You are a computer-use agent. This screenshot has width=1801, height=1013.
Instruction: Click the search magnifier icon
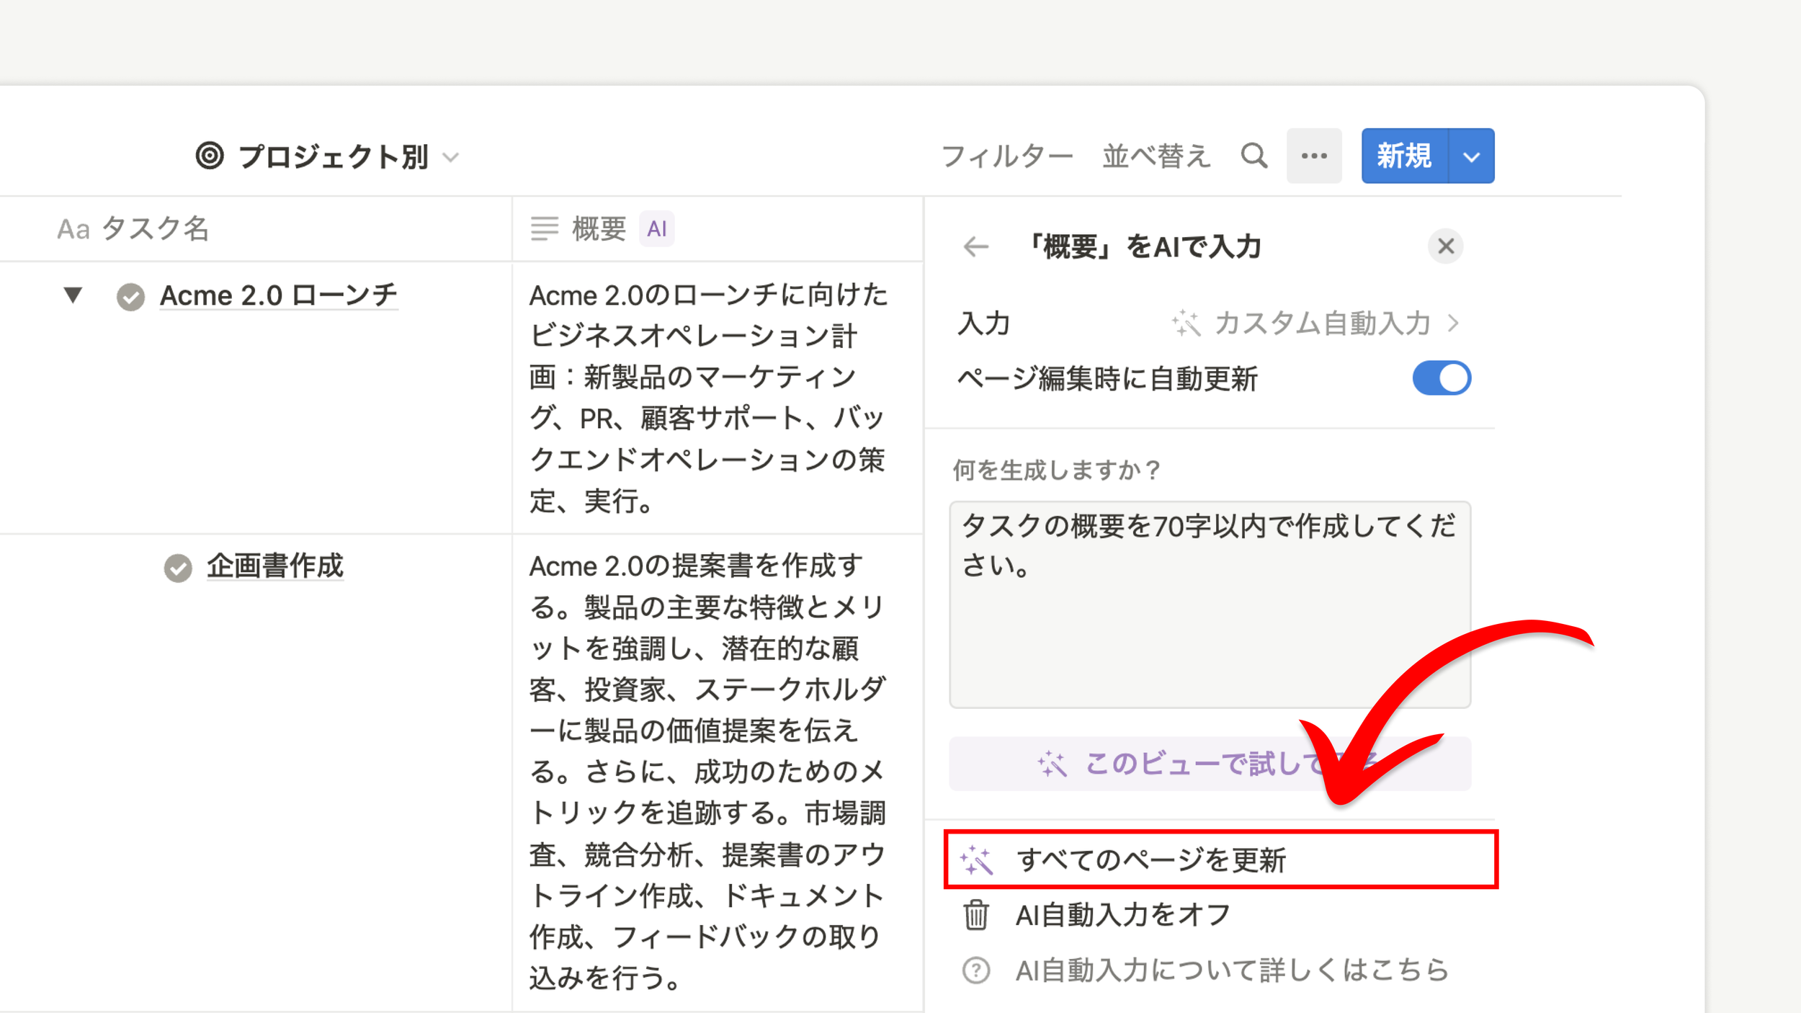[1253, 156]
